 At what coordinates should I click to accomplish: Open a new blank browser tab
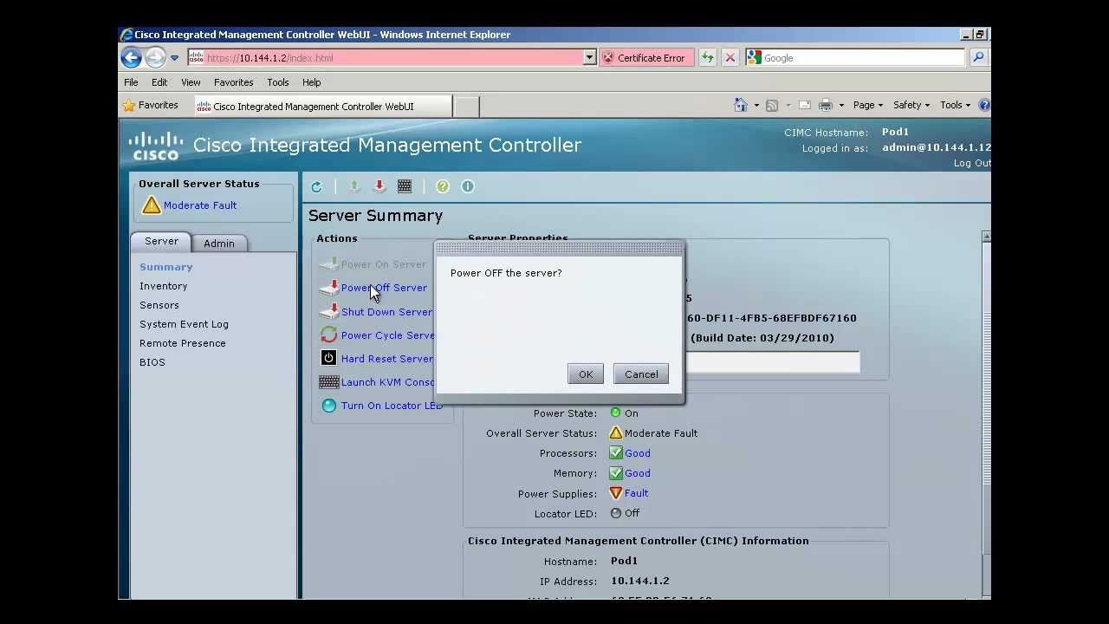(466, 107)
